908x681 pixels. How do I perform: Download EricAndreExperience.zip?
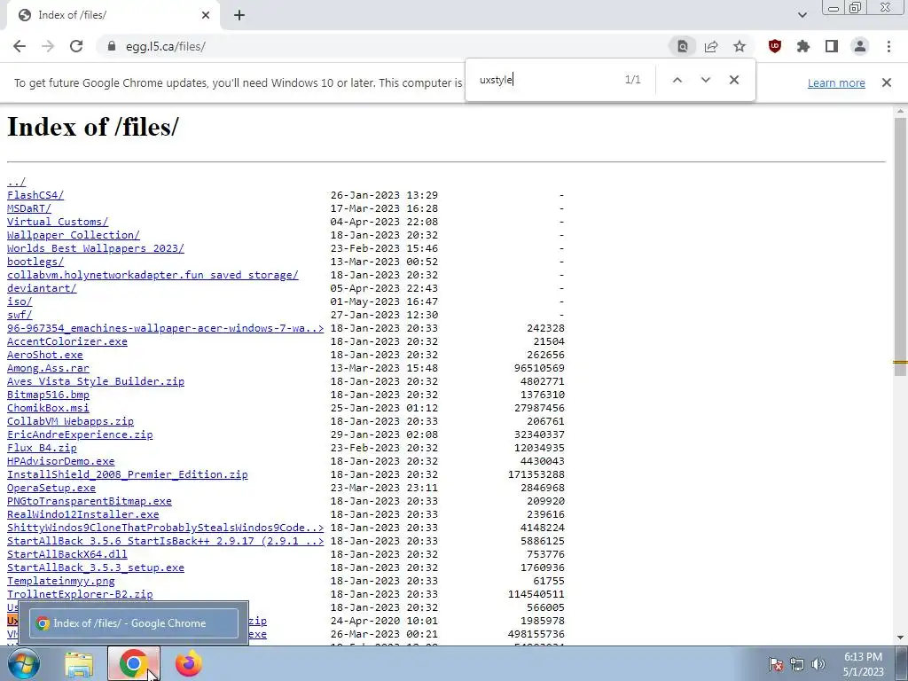80,434
